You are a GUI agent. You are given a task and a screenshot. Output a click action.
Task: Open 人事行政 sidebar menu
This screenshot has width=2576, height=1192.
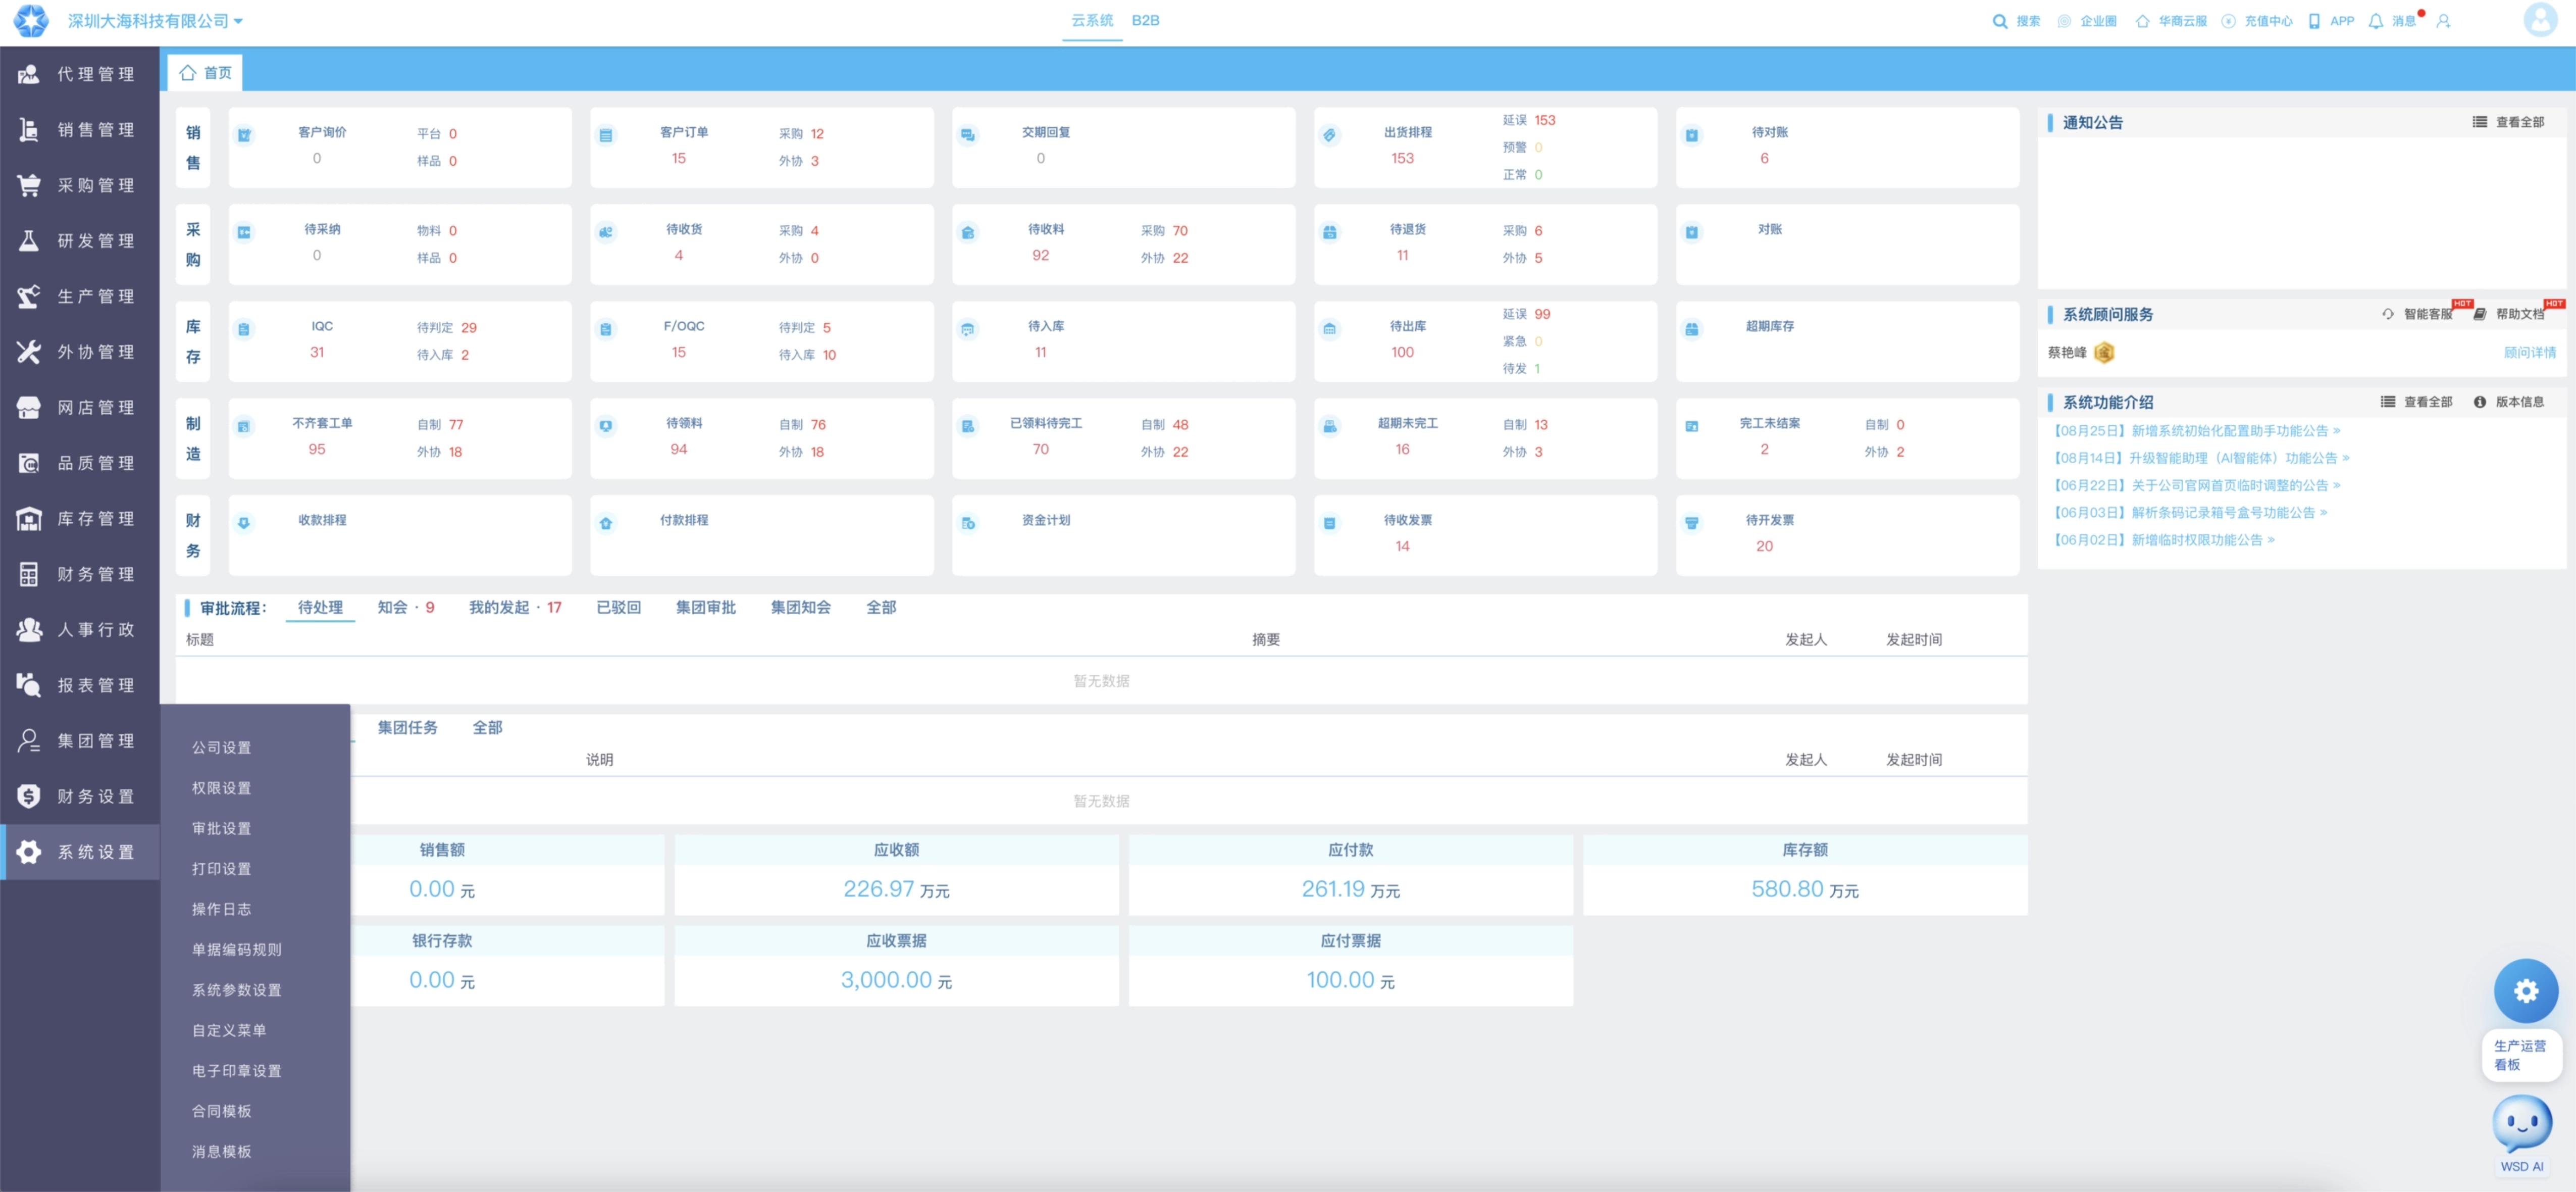[79, 629]
